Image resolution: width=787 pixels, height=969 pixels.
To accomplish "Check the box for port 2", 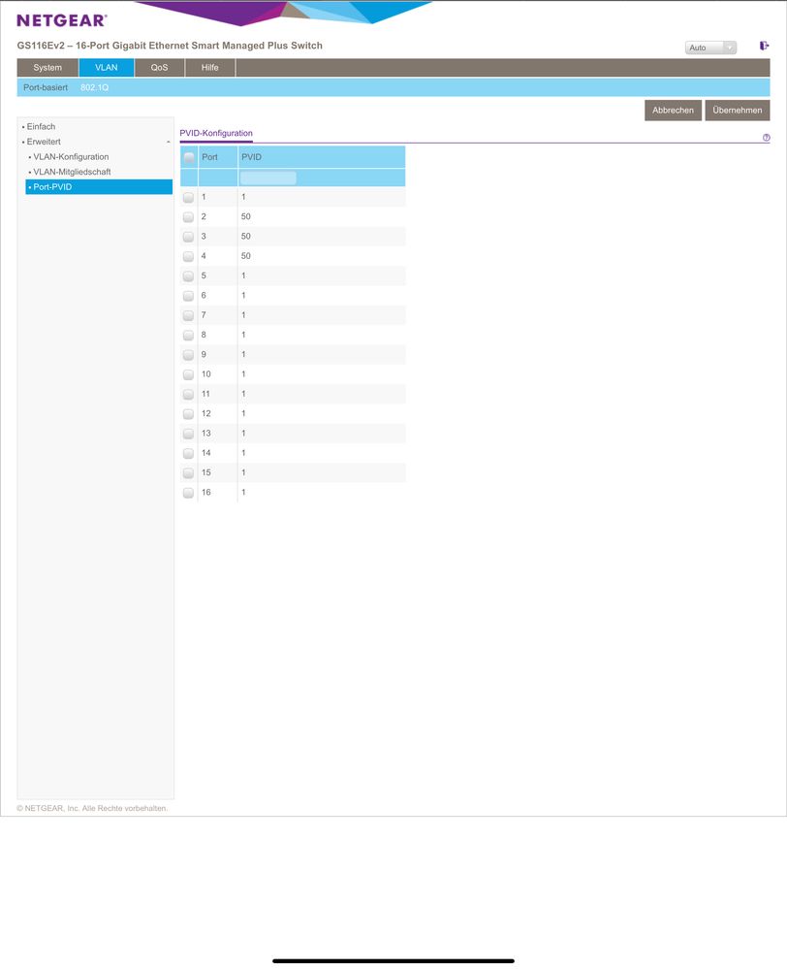I will pos(188,217).
